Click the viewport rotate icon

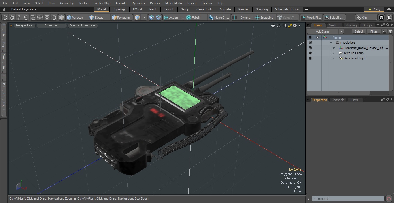279,26
